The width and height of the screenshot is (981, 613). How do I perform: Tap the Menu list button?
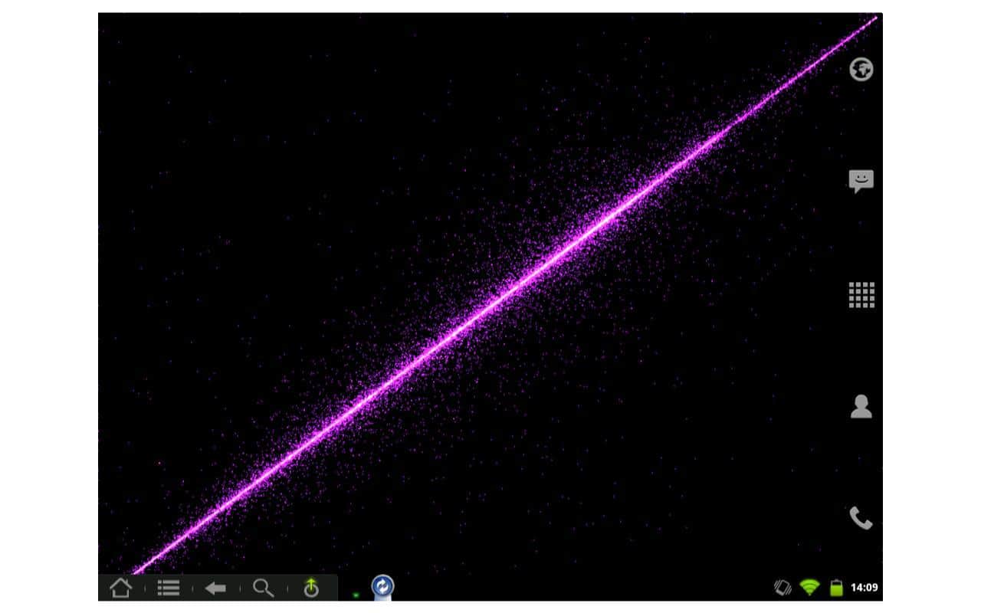(169, 588)
